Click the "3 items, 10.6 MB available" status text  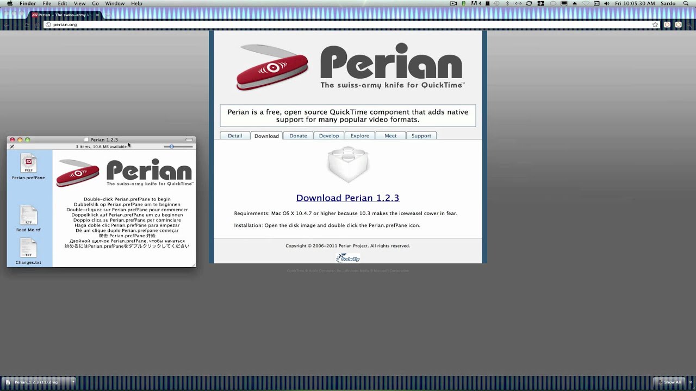101,147
